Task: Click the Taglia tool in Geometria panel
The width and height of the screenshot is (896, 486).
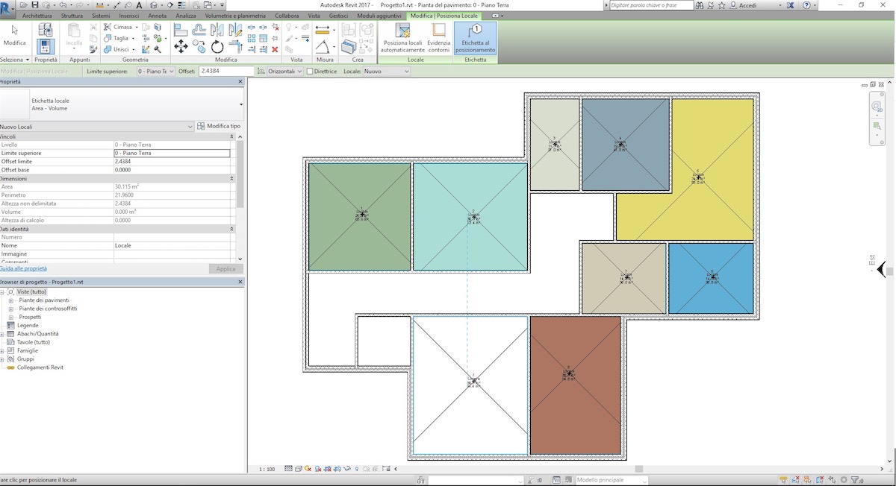Action: click(x=119, y=37)
